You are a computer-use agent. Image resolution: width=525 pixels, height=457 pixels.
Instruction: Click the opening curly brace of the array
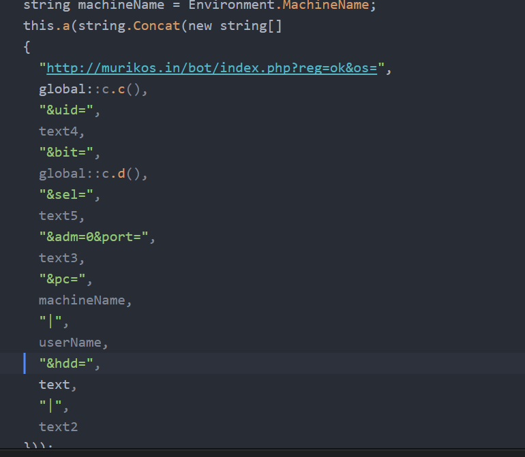tap(27, 48)
